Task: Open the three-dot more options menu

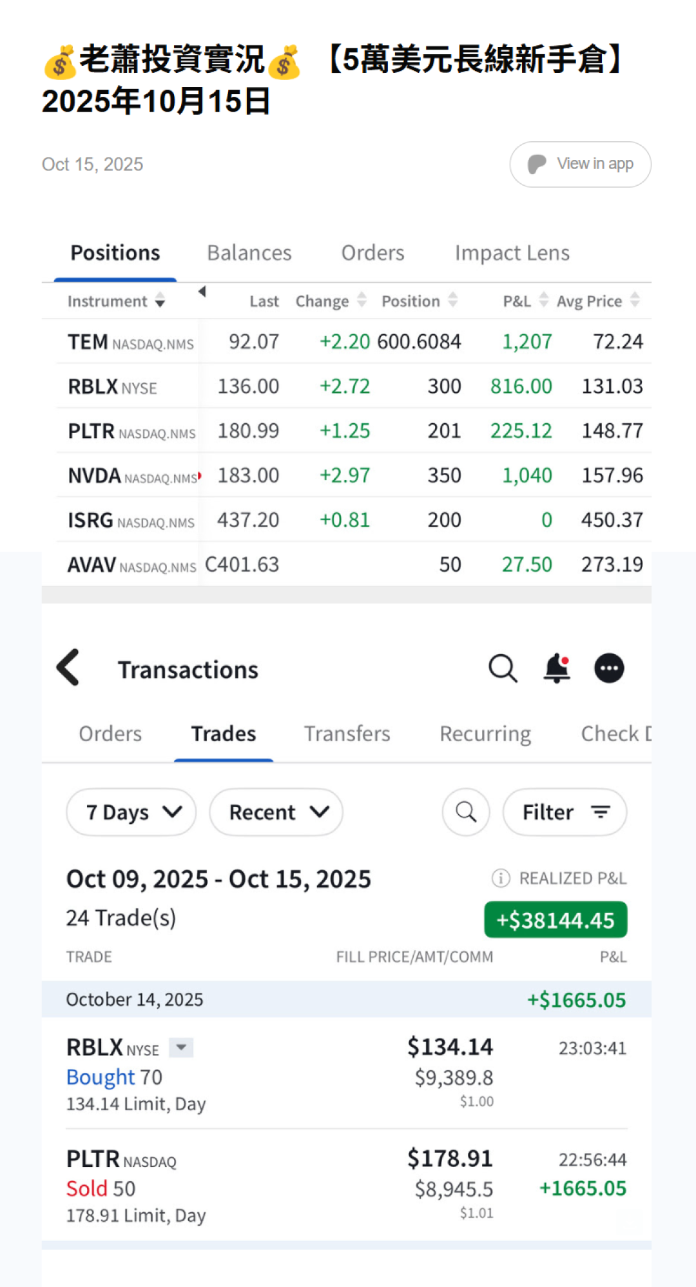Action: [609, 668]
